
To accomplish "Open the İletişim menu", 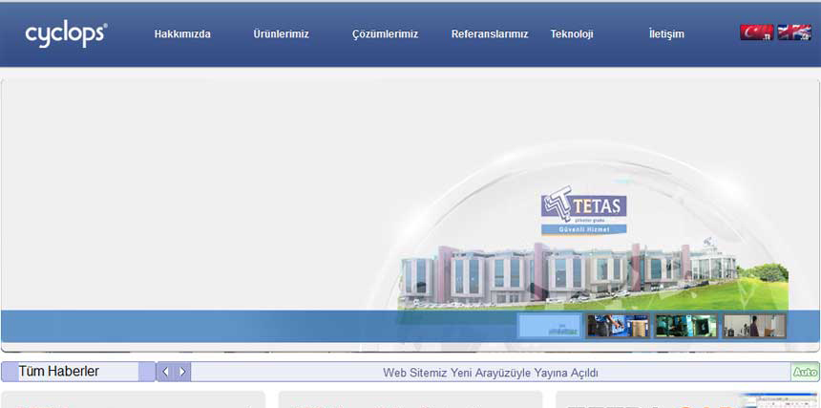I will tap(666, 34).
